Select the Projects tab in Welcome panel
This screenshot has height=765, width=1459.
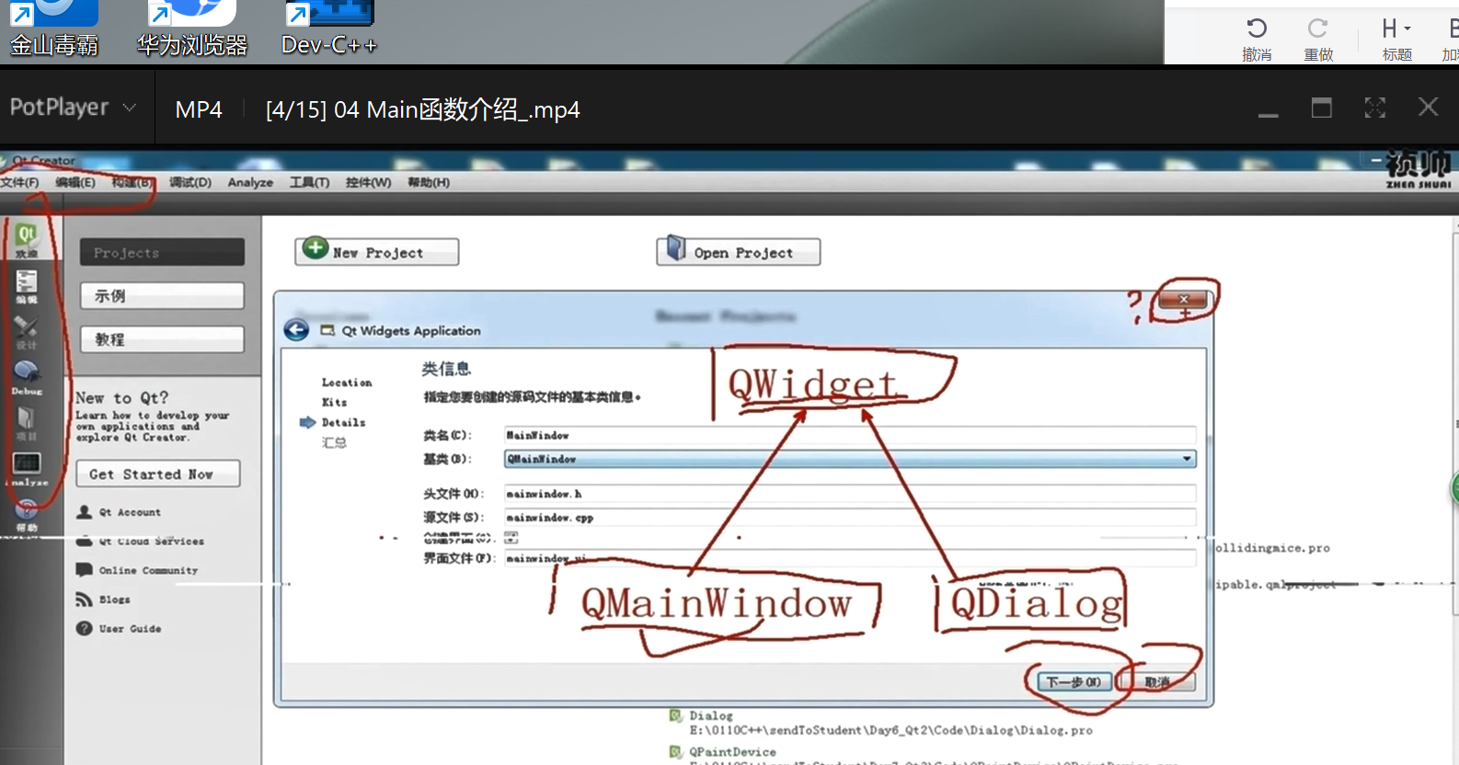162,252
